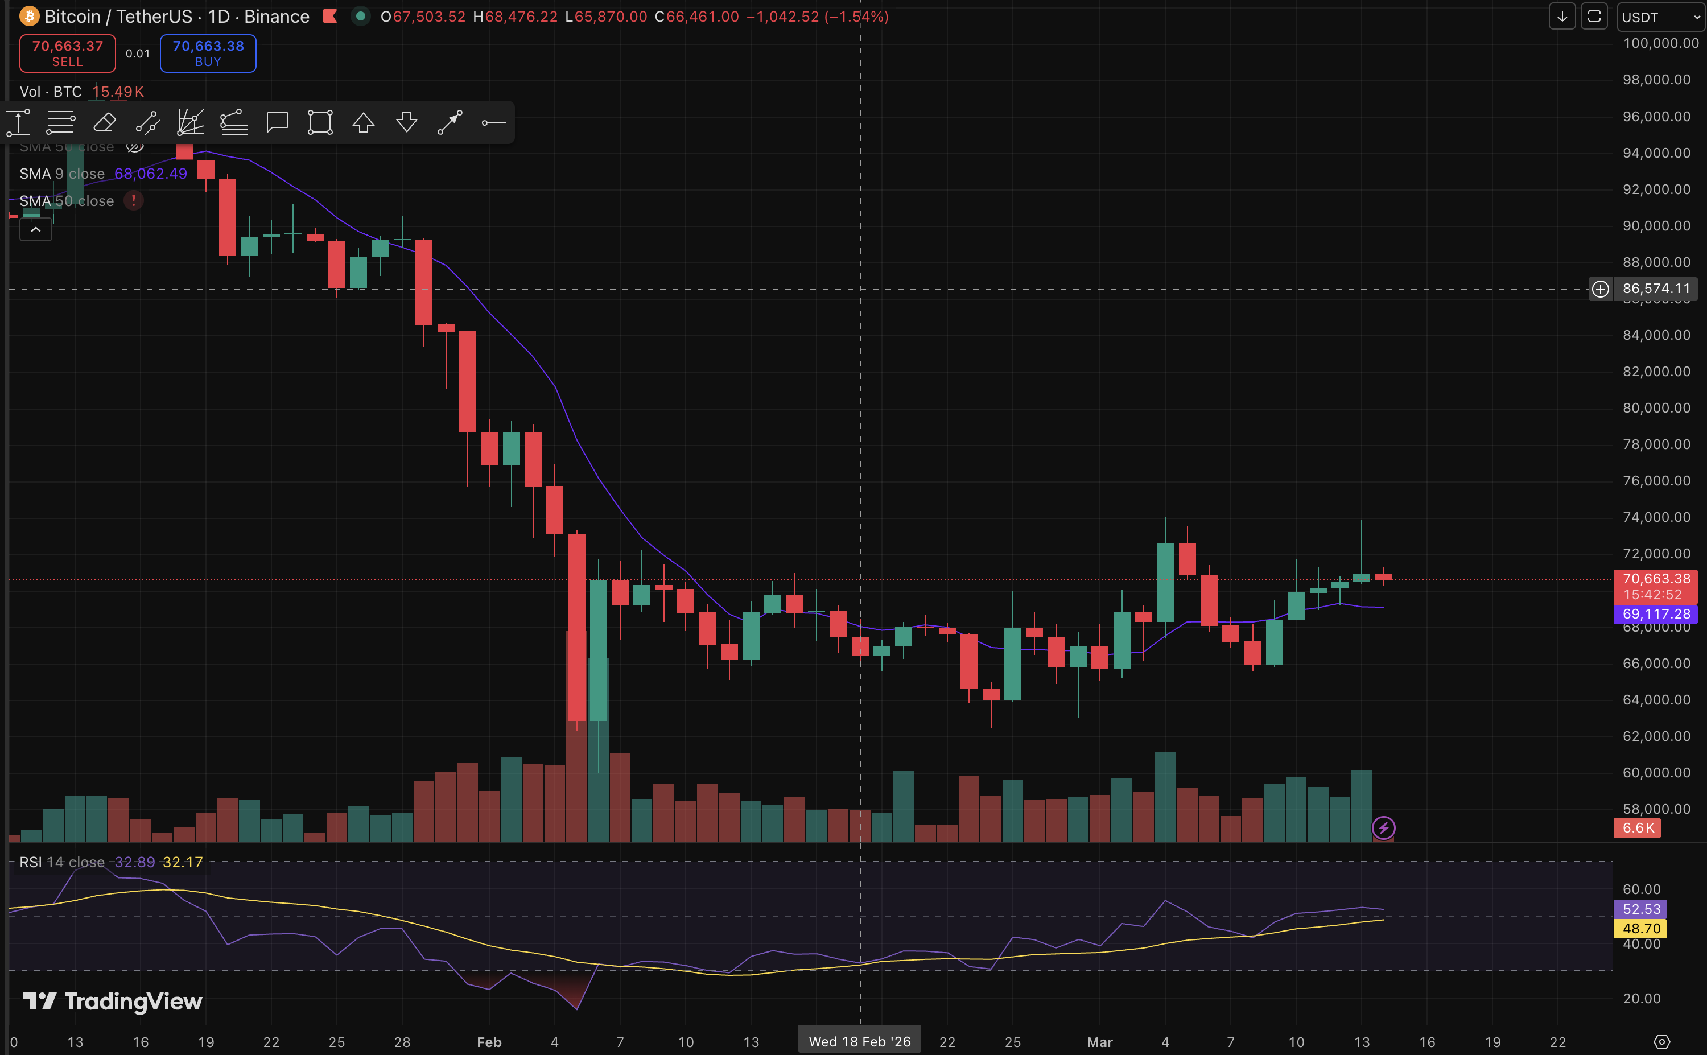The height and width of the screenshot is (1055, 1707).
Task: Click the blue BUY price button
Action: [x=208, y=53]
